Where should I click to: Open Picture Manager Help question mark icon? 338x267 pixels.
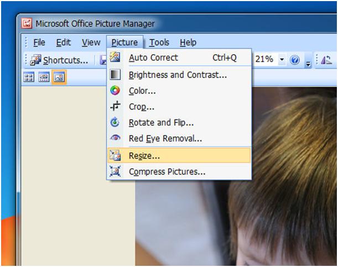[295, 60]
